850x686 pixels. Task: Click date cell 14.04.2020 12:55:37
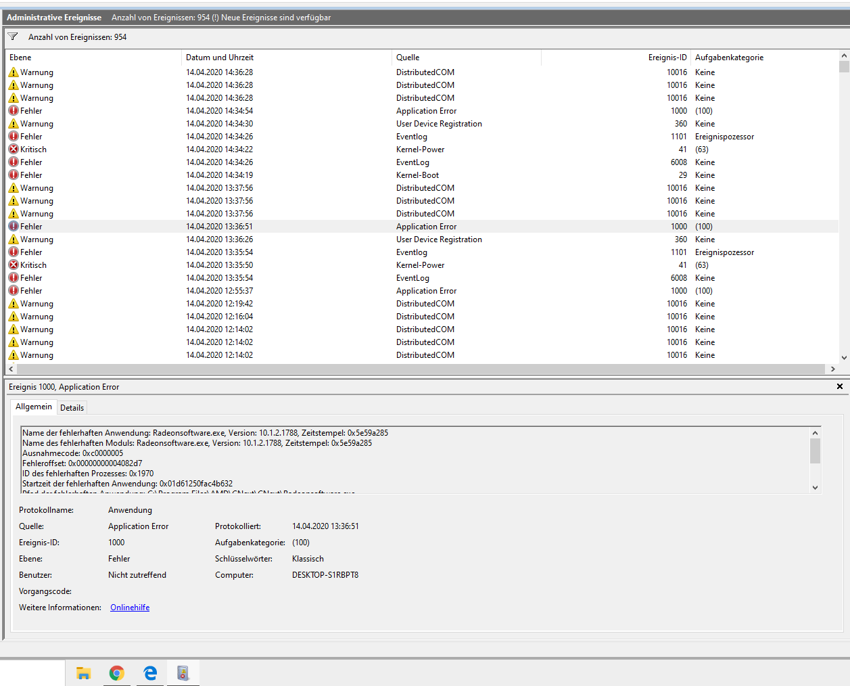point(220,291)
